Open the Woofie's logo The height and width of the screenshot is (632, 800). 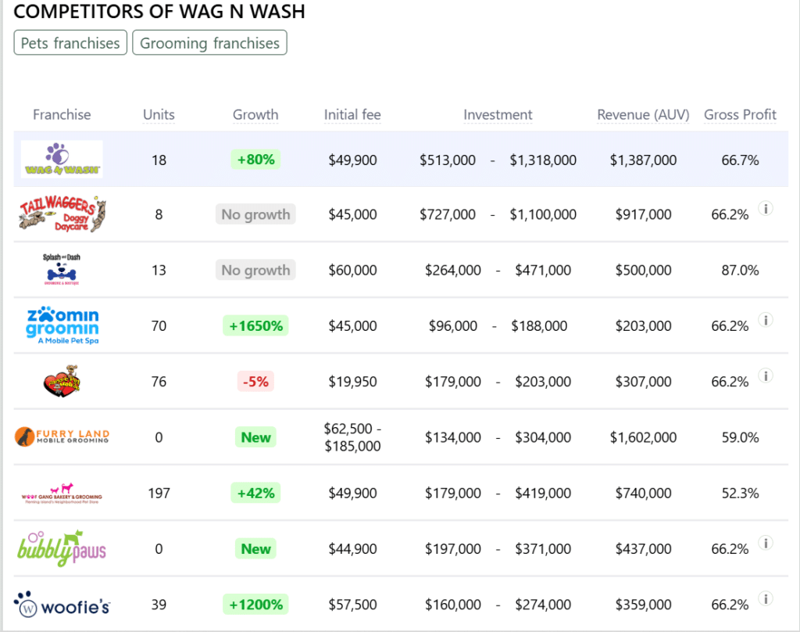(x=62, y=605)
